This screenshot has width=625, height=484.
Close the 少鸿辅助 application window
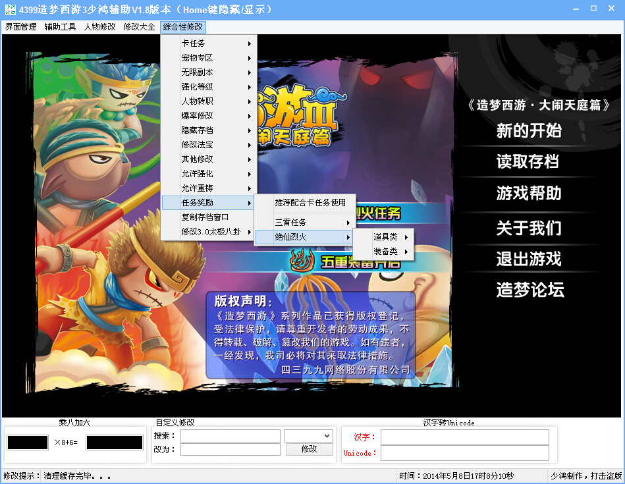[x=611, y=9]
